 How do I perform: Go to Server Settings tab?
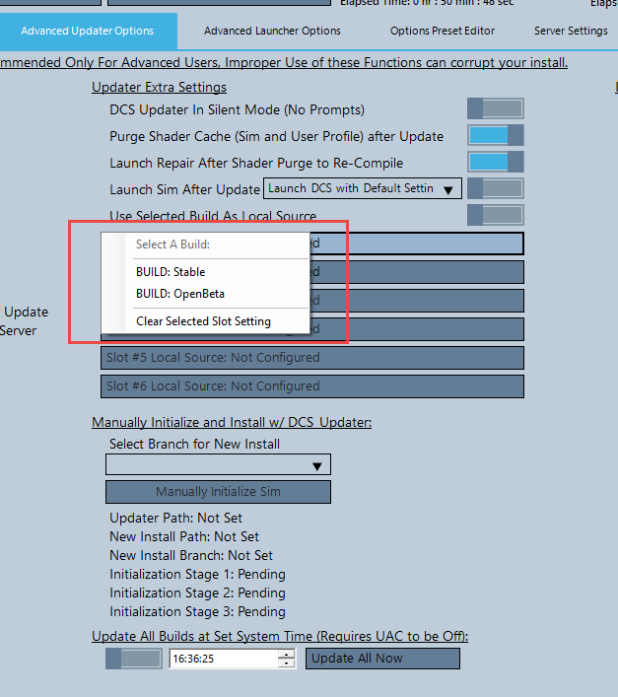coord(571,31)
